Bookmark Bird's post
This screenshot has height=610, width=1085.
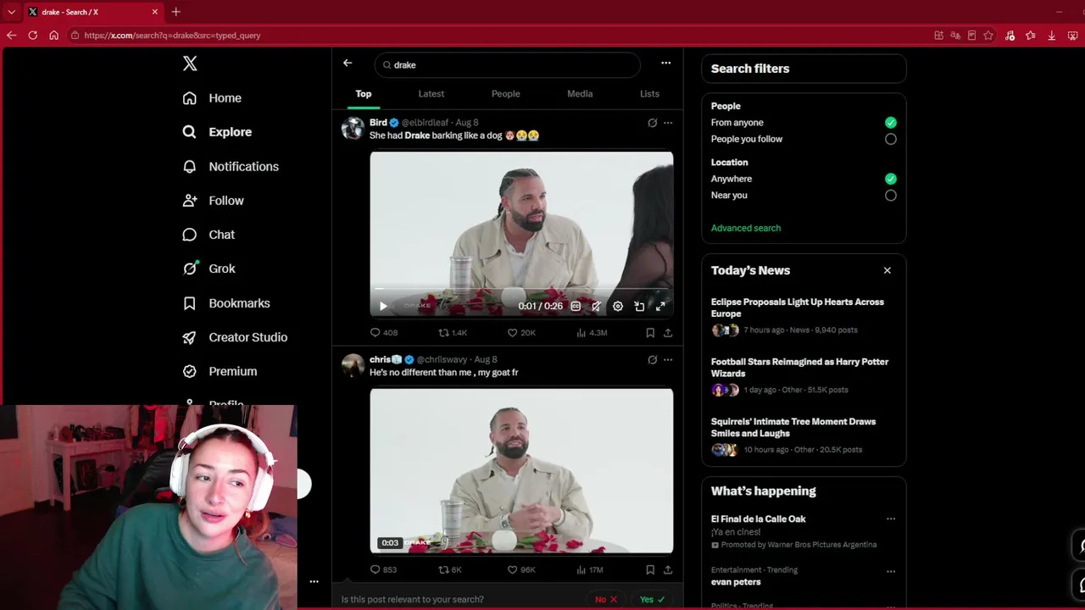(x=650, y=333)
